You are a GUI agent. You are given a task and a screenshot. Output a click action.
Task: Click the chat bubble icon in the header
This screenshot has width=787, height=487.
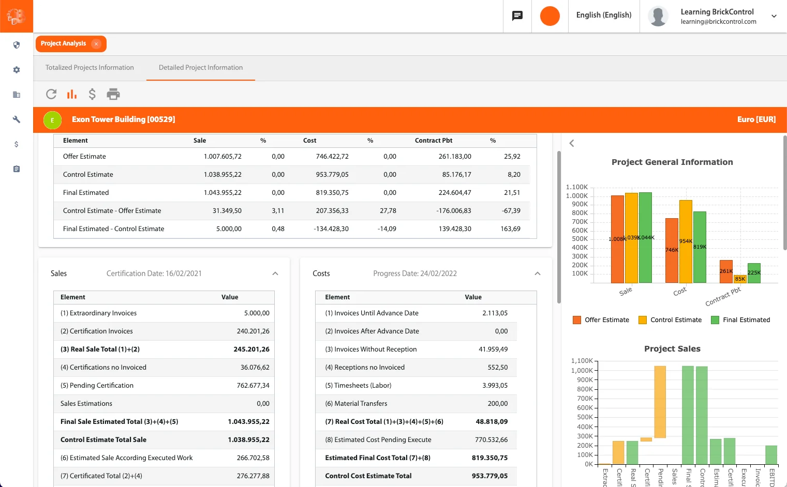click(517, 16)
